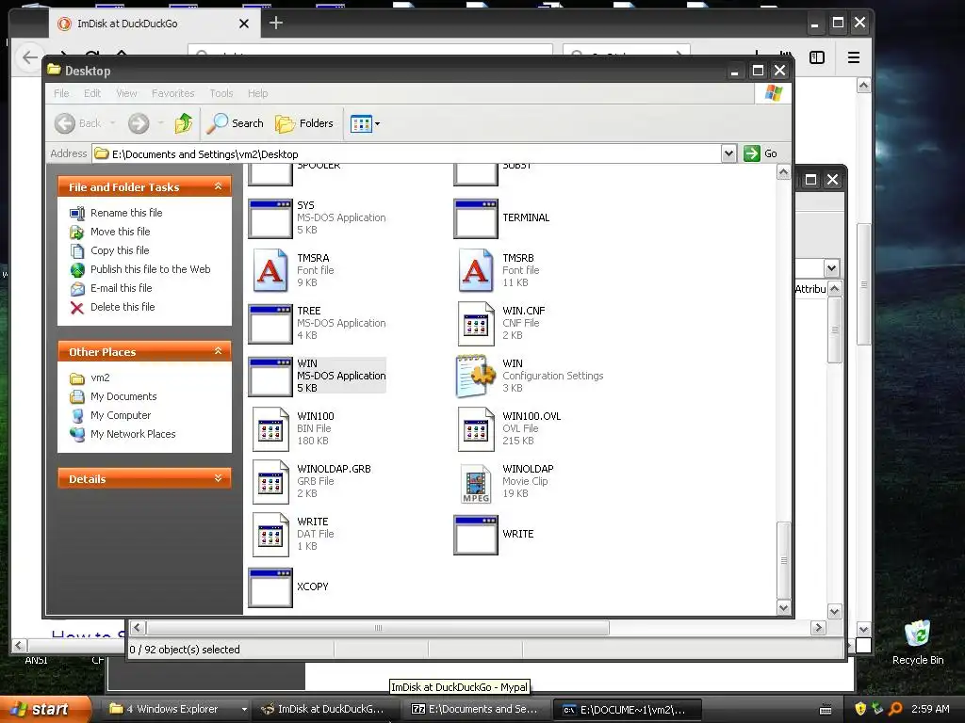
Task: Click Copy this file
Action: coord(120,250)
